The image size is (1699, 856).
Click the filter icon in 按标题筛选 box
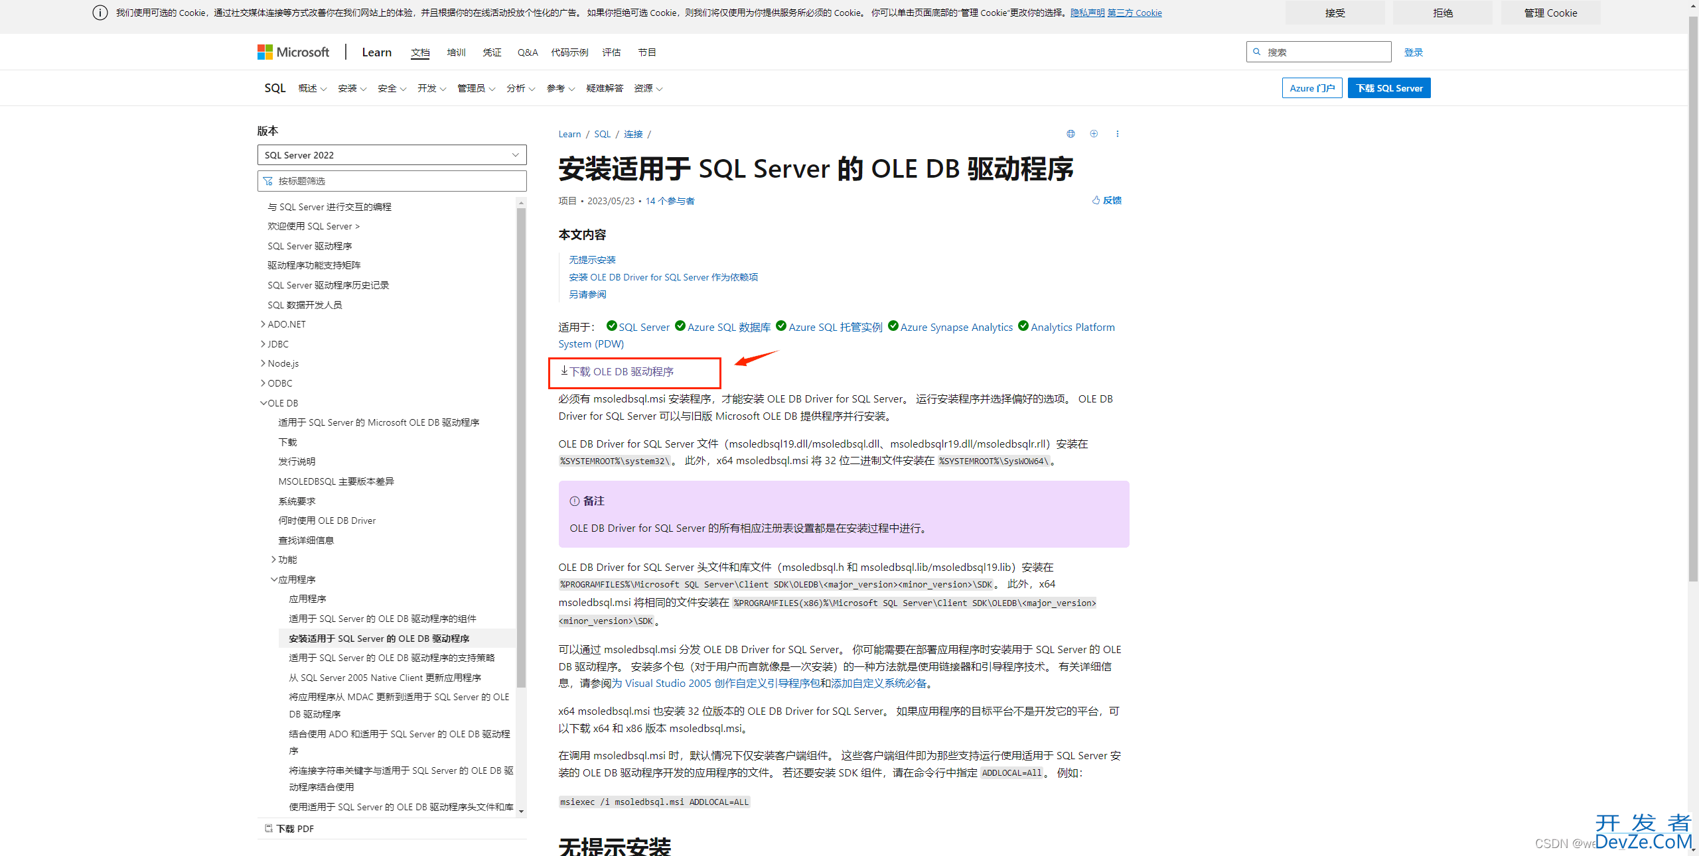point(268,181)
